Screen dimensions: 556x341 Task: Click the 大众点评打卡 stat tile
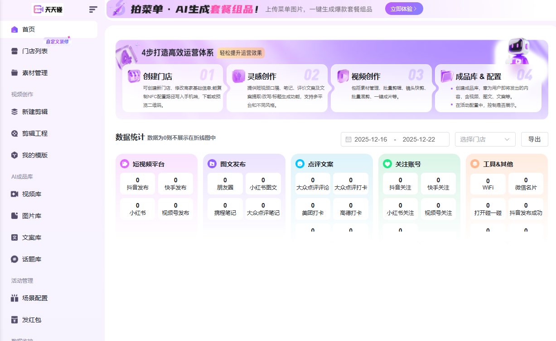[x=351, y=184]
